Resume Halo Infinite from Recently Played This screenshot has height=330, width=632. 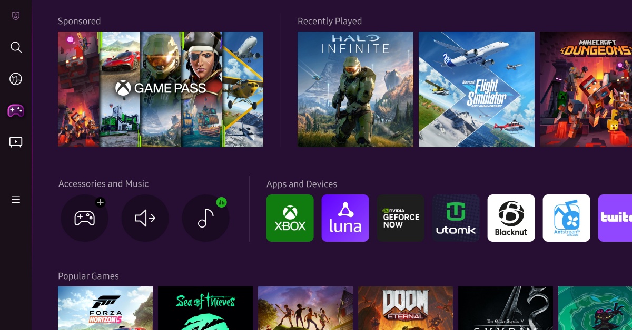pyautogui.click(x=355, y=89)
